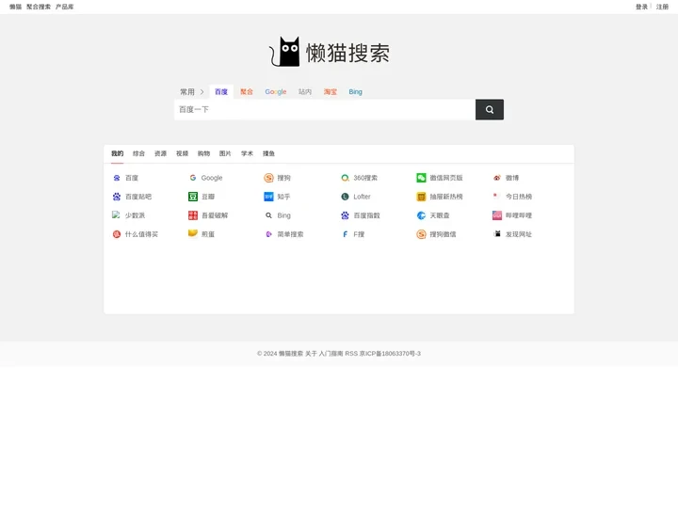The height and width of the screenshot is (508, 678).
Task: Open the RSS footer link
Action: click(x=351, y=354)
